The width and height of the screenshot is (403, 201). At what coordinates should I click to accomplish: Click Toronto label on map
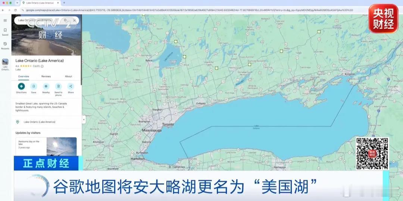tap(168, 124)
